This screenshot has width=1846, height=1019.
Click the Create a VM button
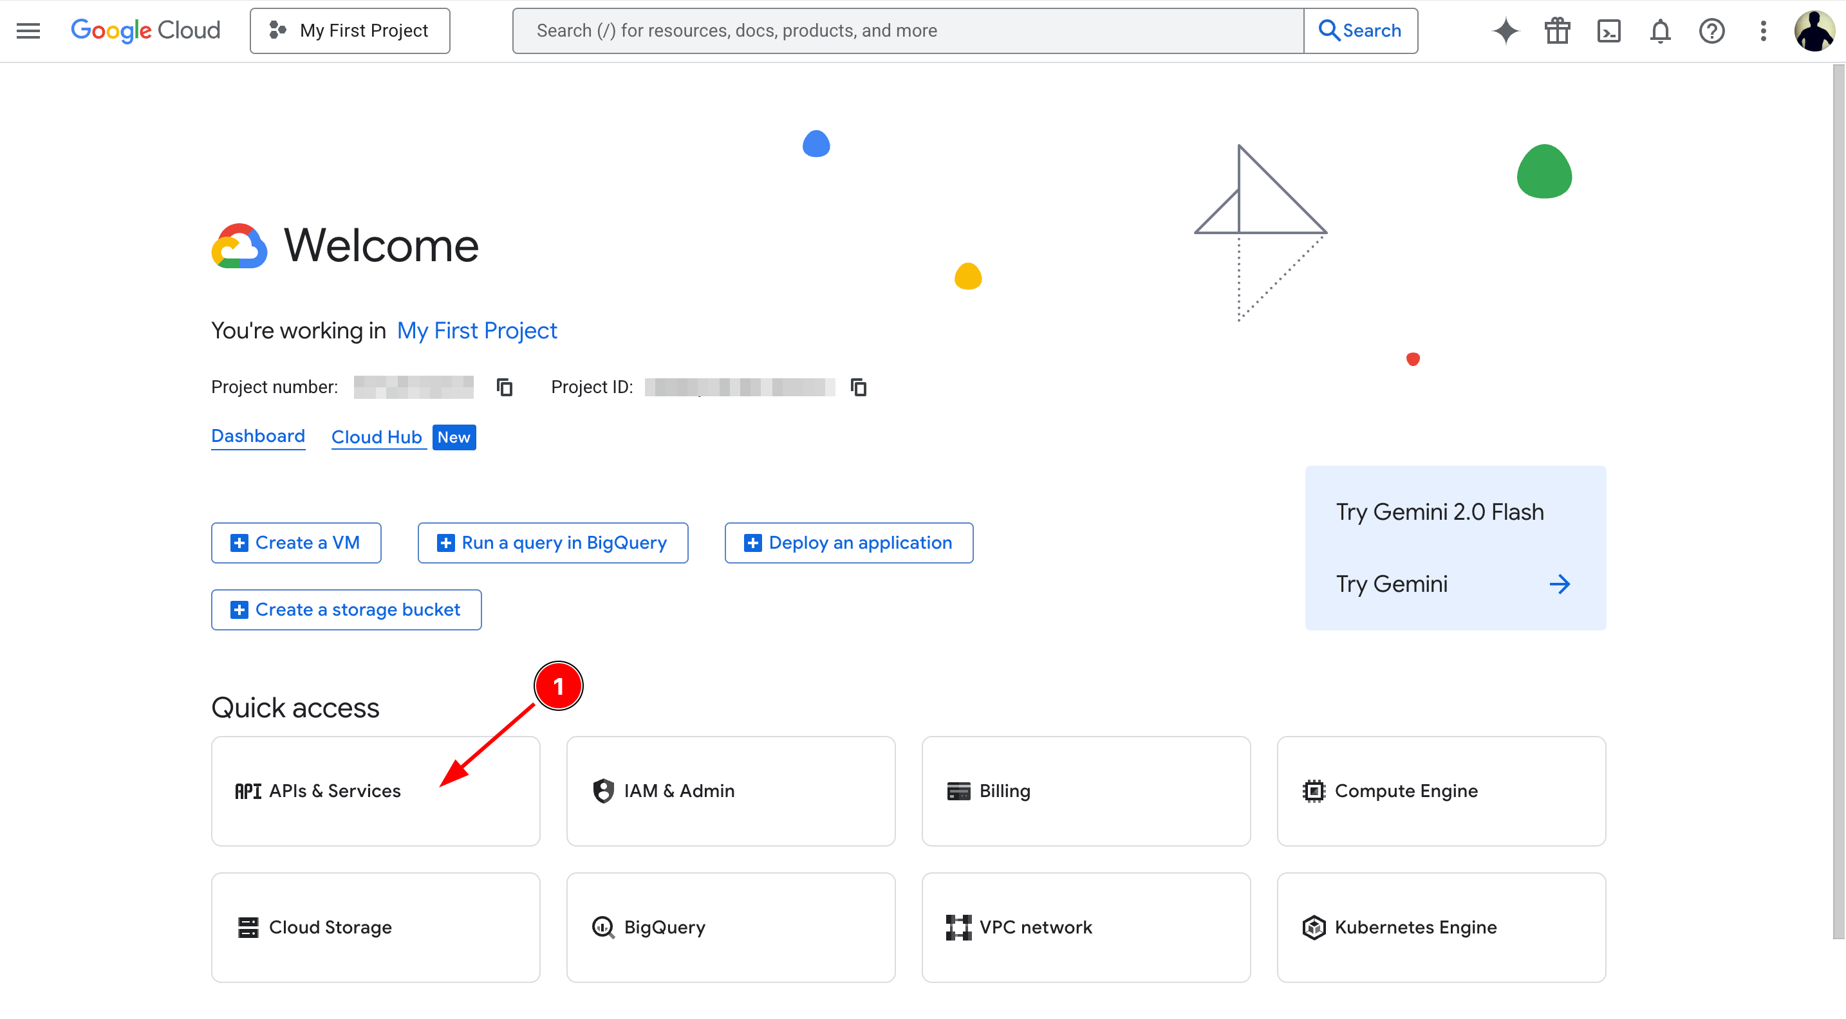[x=296, y=543]
